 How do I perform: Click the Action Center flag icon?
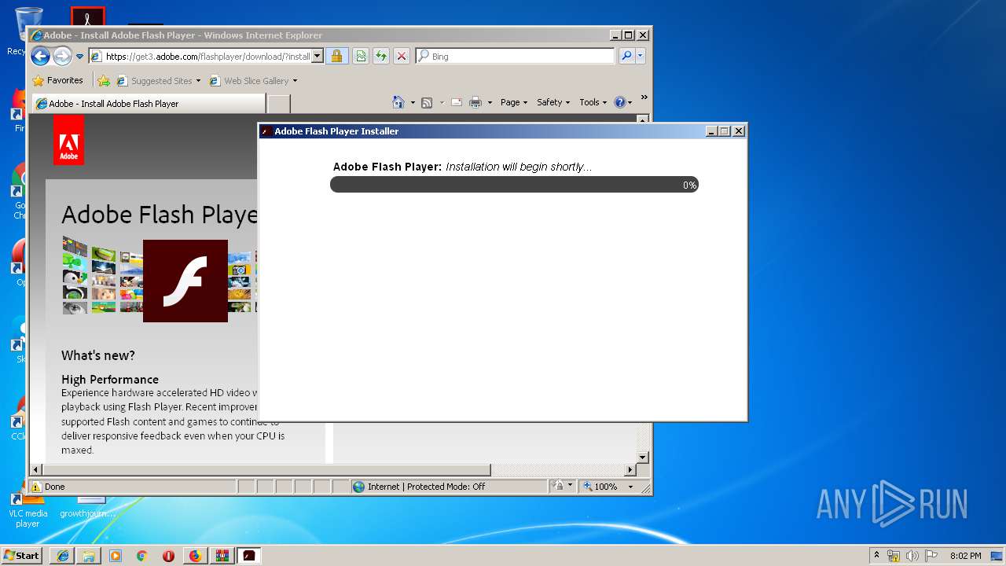pyautogui.click(x=931, y=556)
